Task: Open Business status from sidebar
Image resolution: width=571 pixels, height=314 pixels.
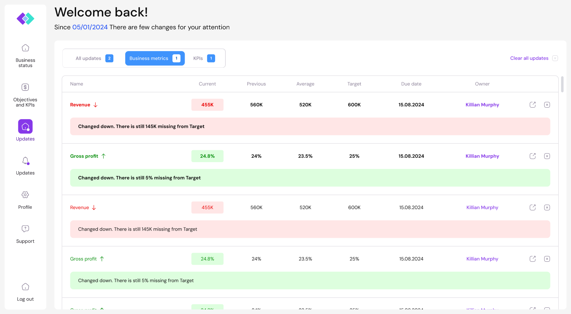Action: (x=25, y=48)
